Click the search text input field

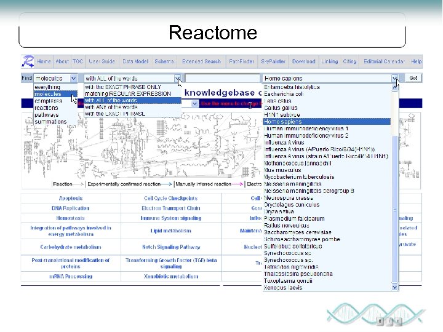coord(222,78)
